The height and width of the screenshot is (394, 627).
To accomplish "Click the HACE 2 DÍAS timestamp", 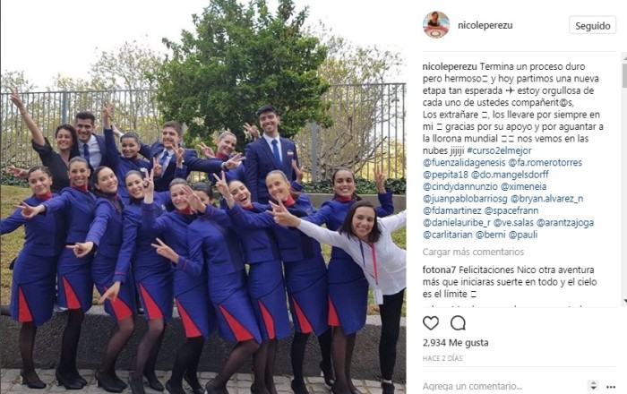I will pos(442,358).
